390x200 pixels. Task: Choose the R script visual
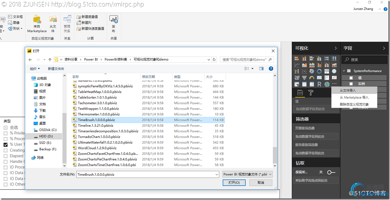coord(319,84)
